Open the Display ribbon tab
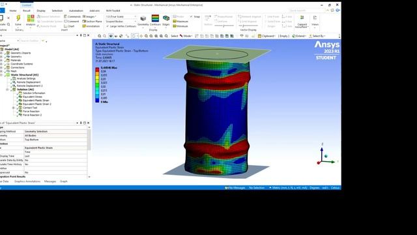The image size is (417, 235). [x=41, y=10]
